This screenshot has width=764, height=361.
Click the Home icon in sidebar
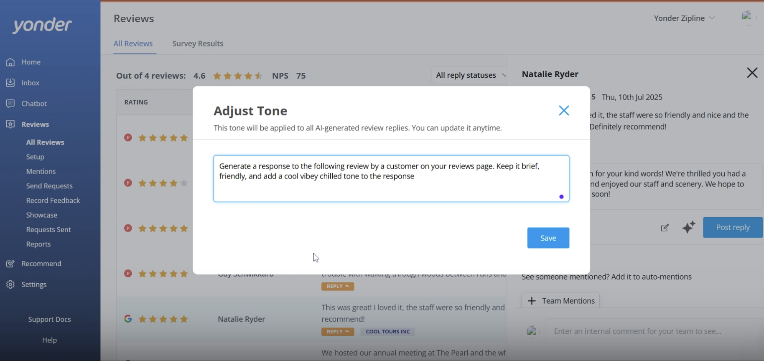[10, 62]
